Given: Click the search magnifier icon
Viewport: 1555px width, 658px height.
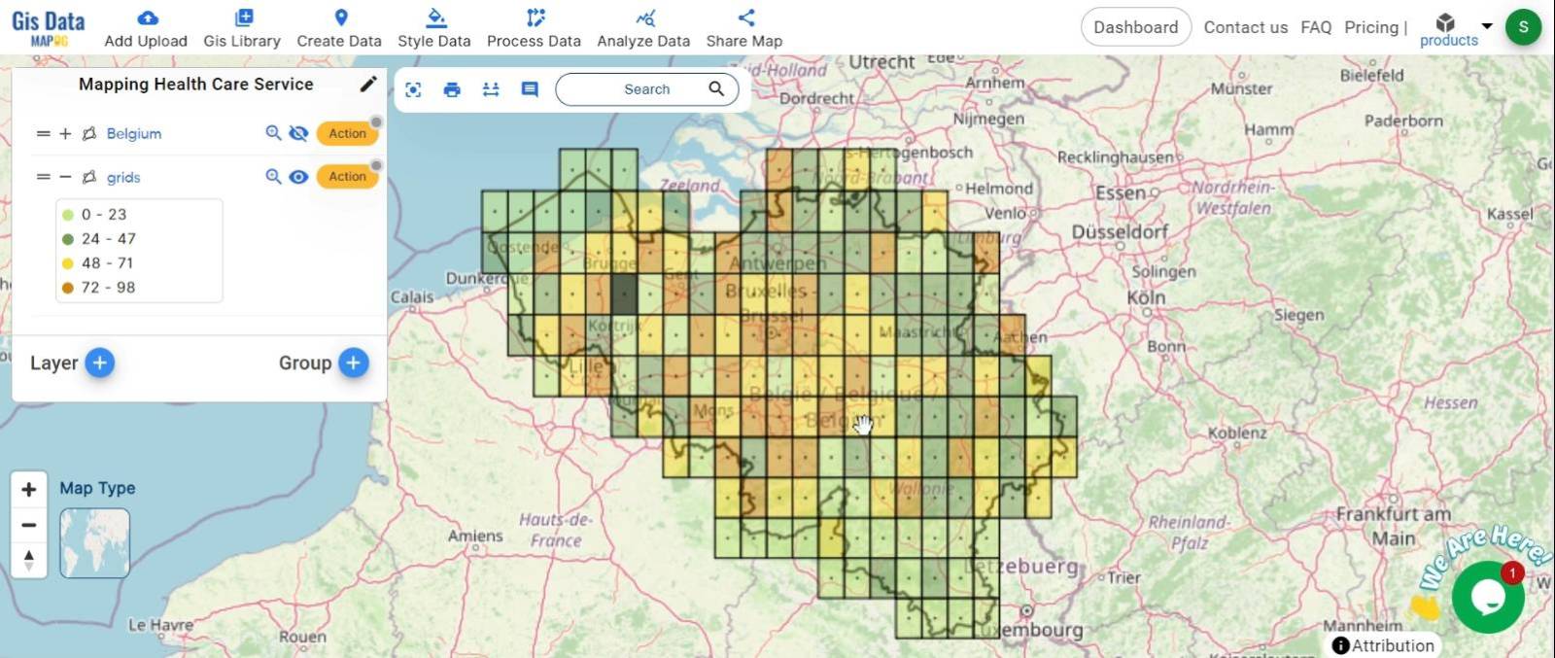Looking at the screenshot, I should 716,88.
